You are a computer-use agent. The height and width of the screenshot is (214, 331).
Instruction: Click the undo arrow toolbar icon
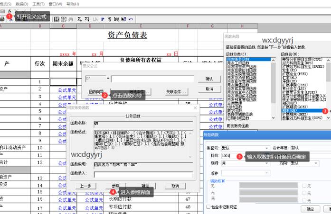pos(131,19)
